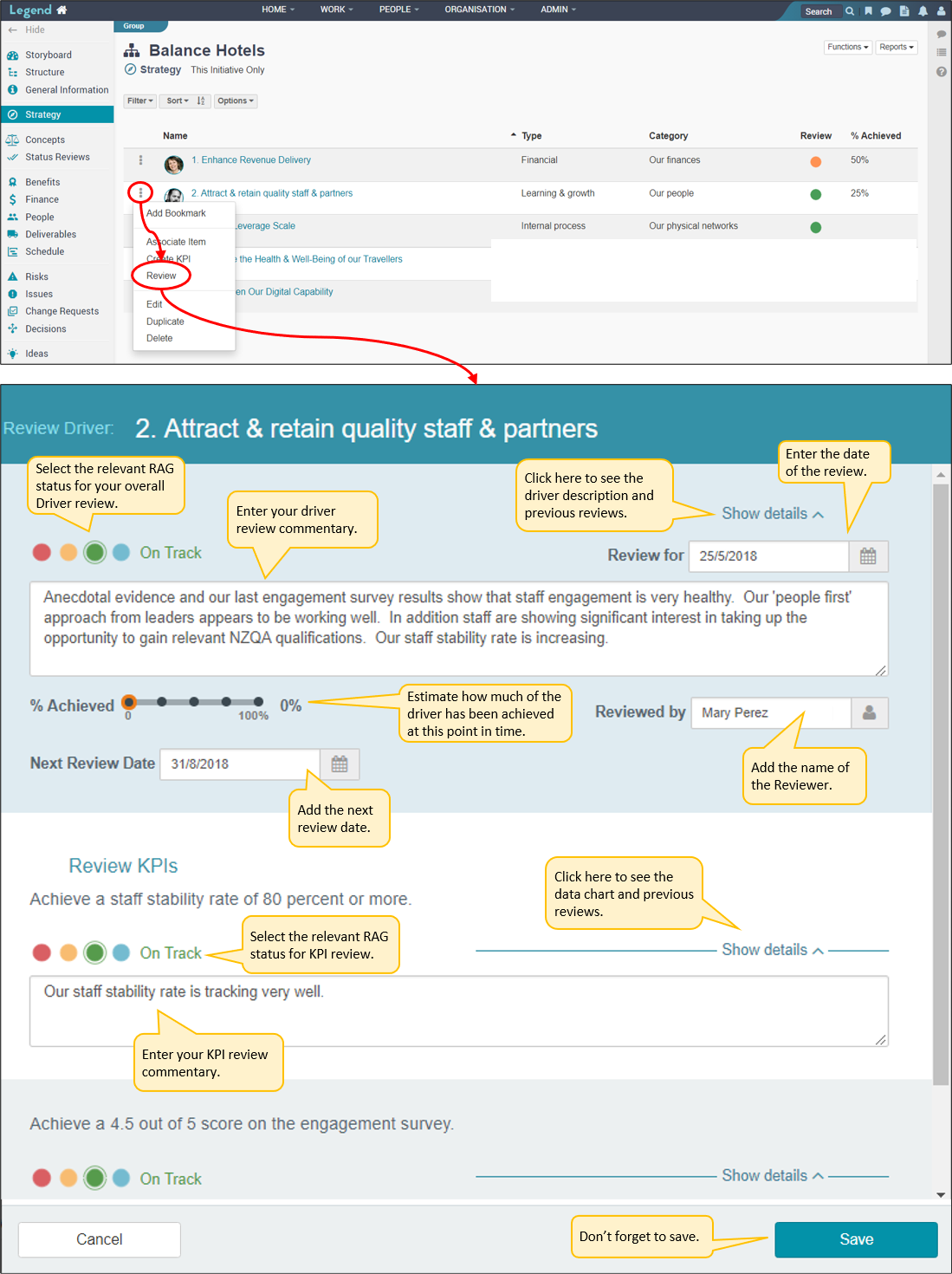Open Concepts in the sidebar
952x1274 pixels.
click(45, 140)
